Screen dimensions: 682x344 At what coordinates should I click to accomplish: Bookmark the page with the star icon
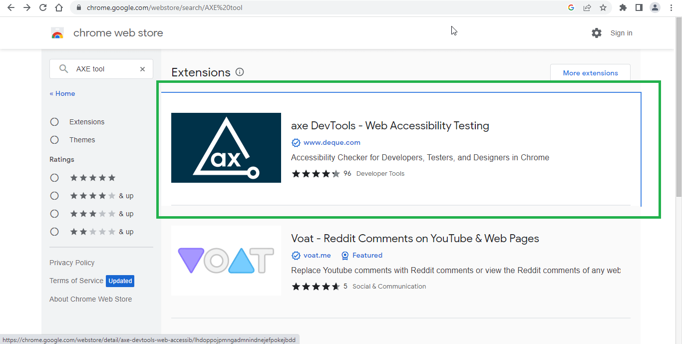[x=604, y=7]
